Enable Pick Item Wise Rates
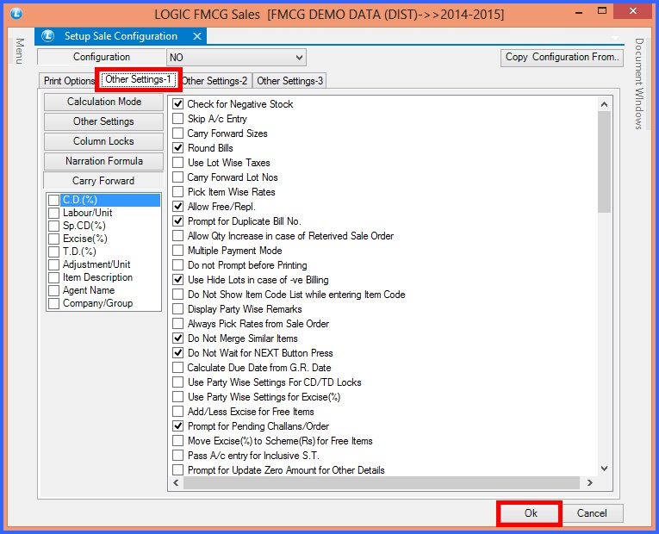Screen dimensions: 659x534 point(178,192)
